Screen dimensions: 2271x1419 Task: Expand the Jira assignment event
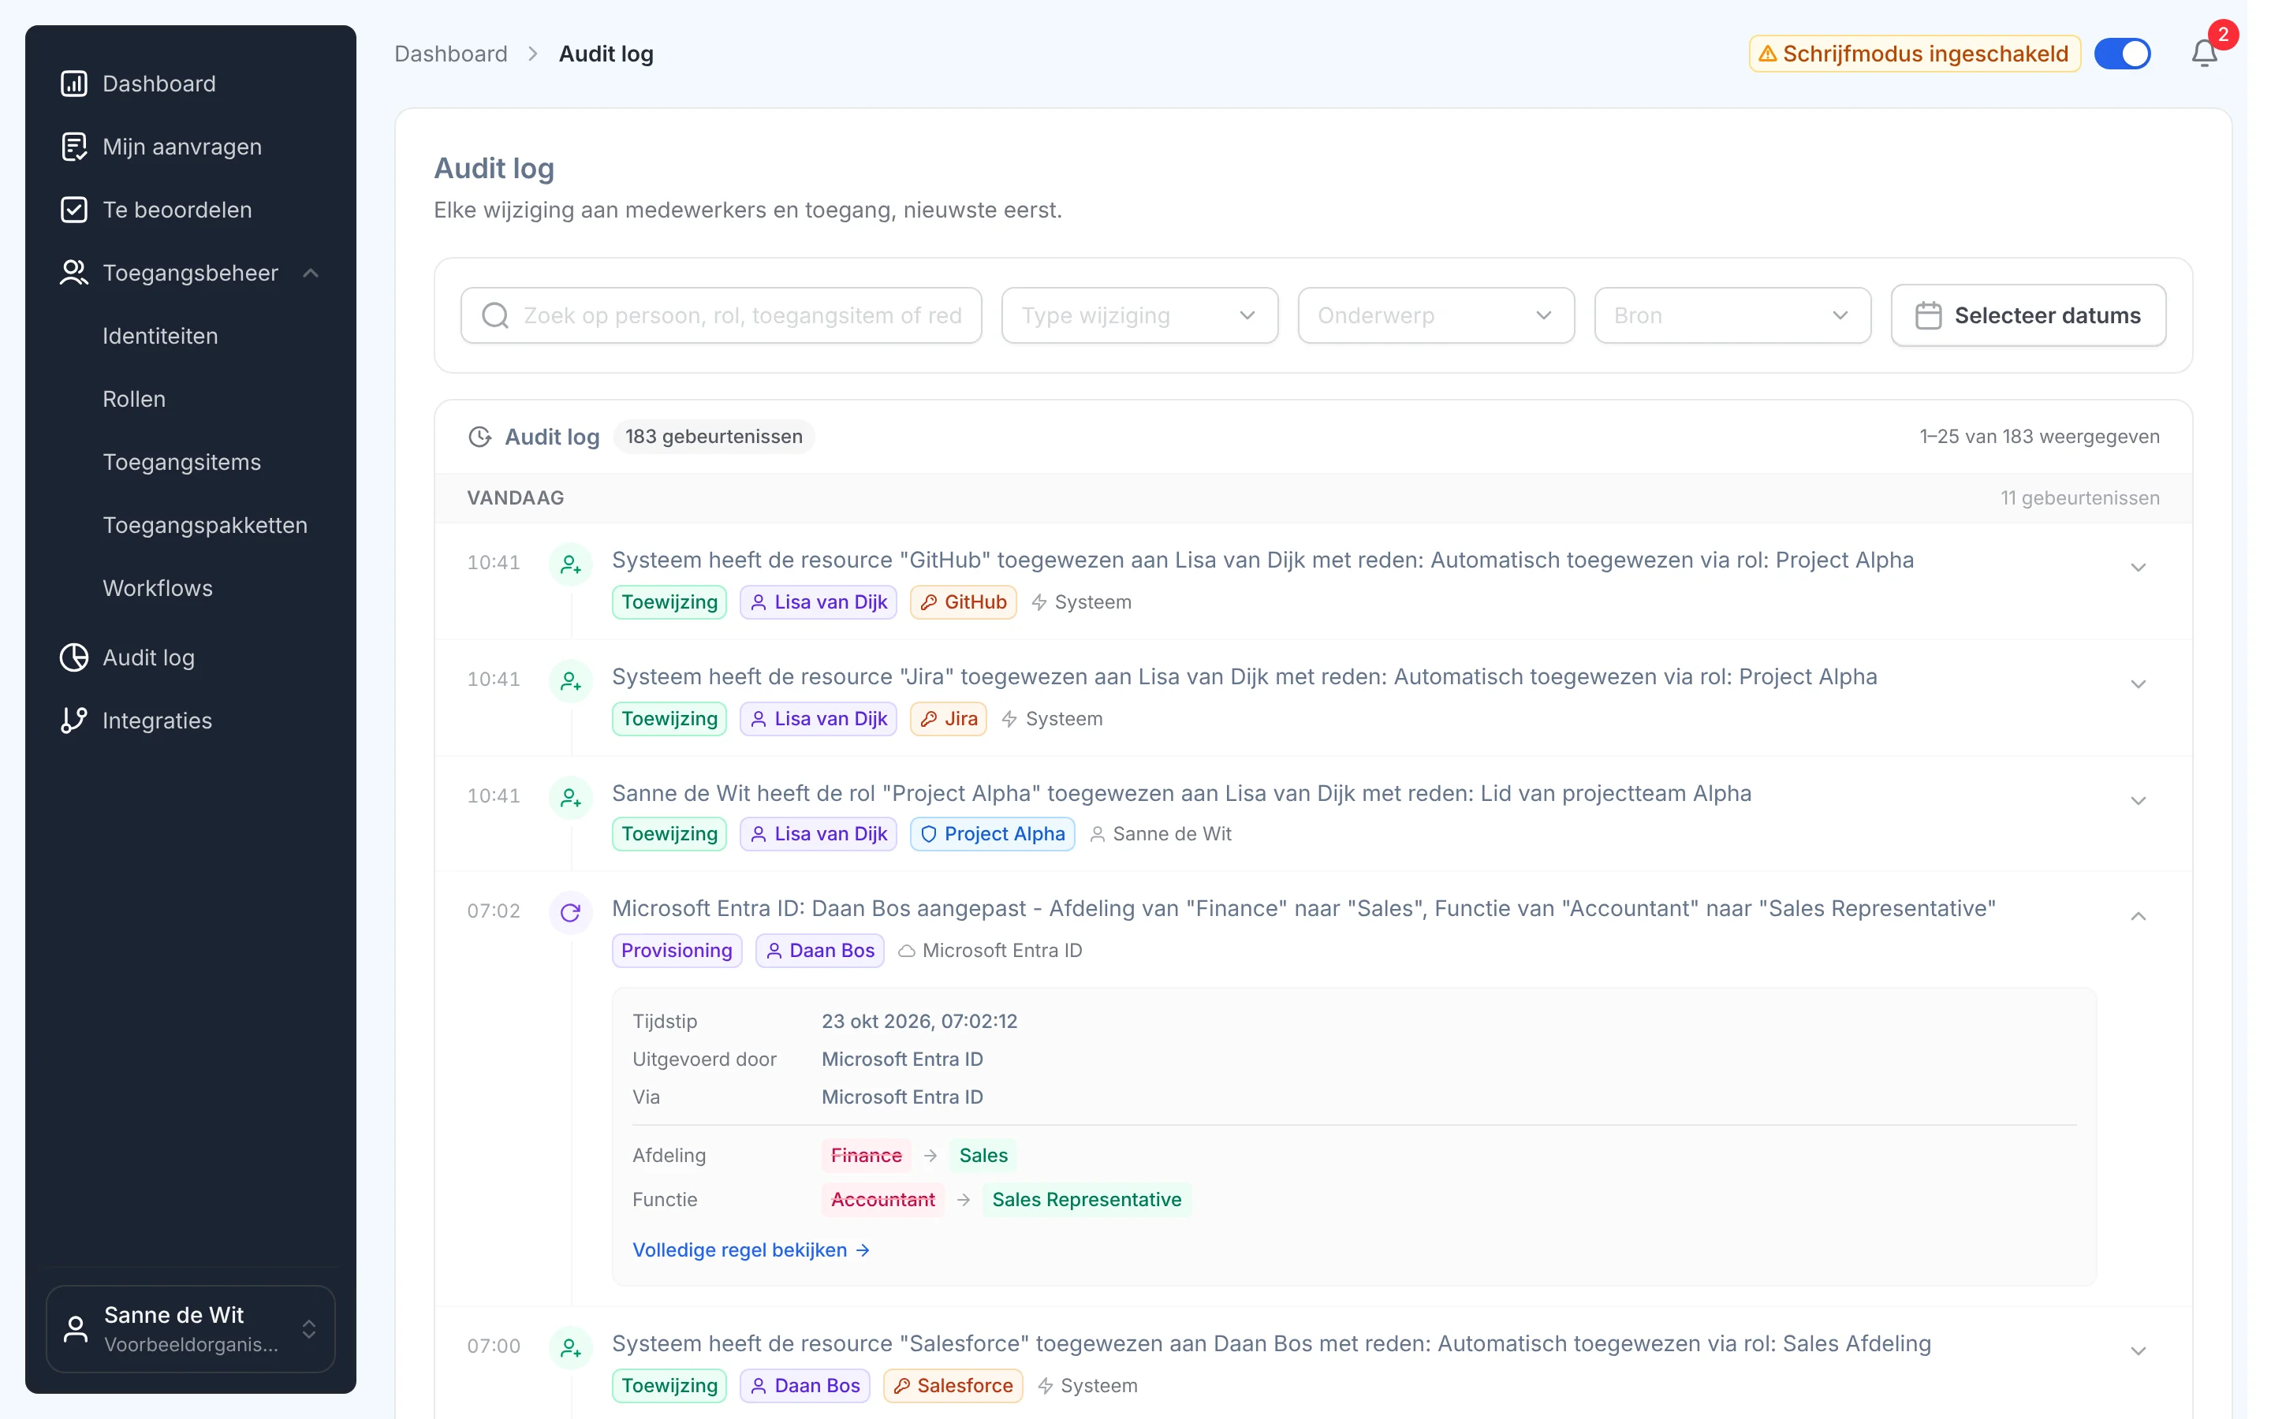click(2138, 683)
